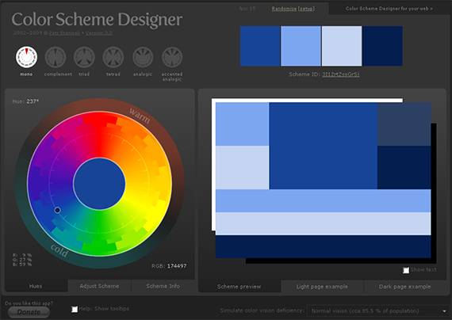Switch to the Hues tab
This screenshot has width=452, height=320.
[36, 286]
